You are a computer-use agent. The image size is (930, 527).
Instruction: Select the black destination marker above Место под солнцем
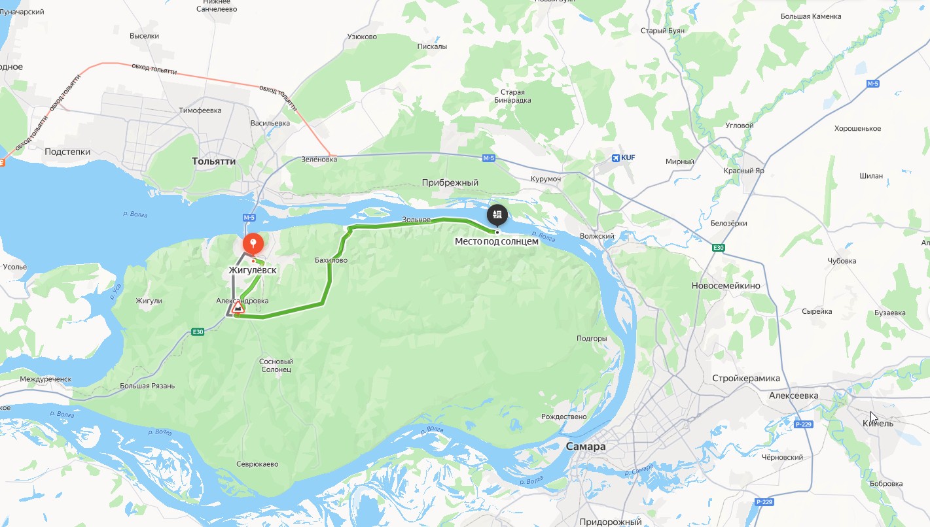(x=497, y=215)
